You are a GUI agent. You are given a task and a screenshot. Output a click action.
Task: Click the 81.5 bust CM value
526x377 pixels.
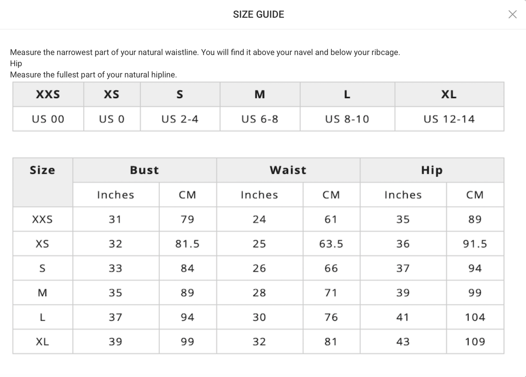(187, 244)
